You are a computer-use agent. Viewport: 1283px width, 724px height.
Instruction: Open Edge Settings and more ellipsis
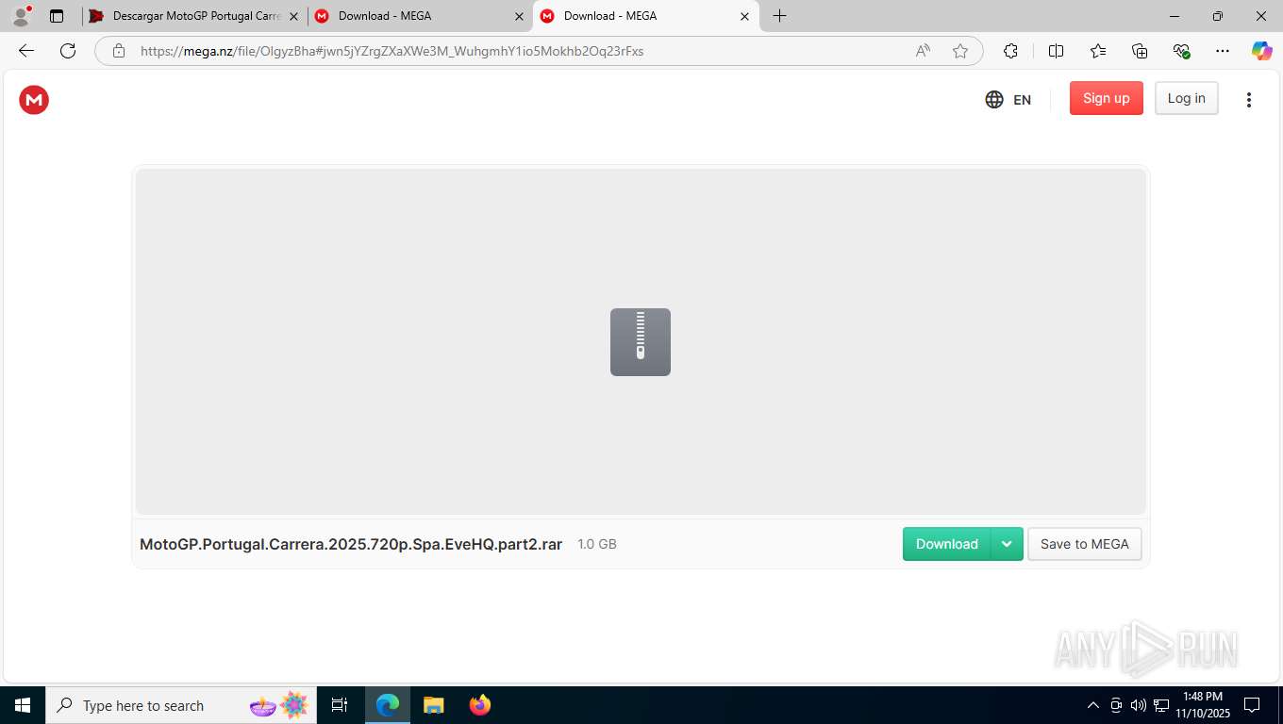1223,51
